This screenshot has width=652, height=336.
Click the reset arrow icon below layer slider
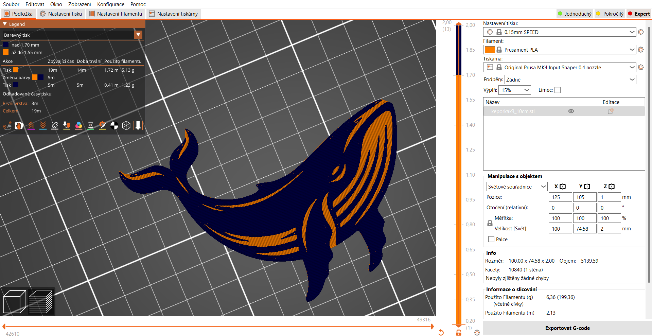tap(441, 332)
